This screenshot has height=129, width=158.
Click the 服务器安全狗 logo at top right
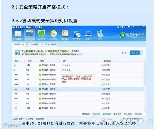click(x=132, y=35)
